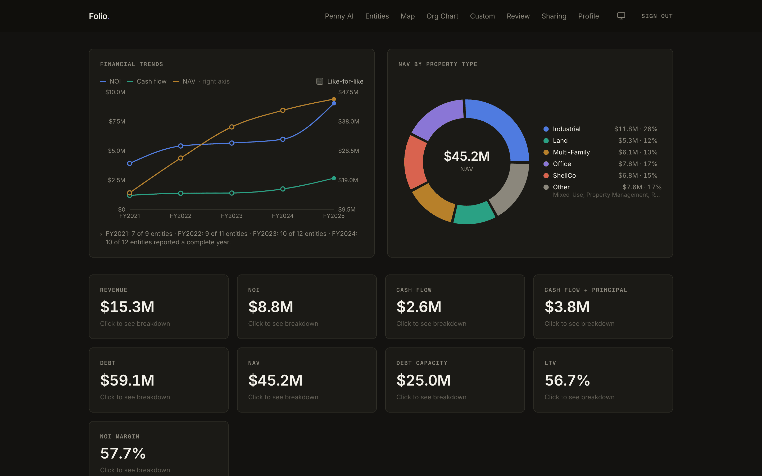Click the blue Industrial donut segment
The height and width of the screenshot is (476, 762).
tap(504, 124)
